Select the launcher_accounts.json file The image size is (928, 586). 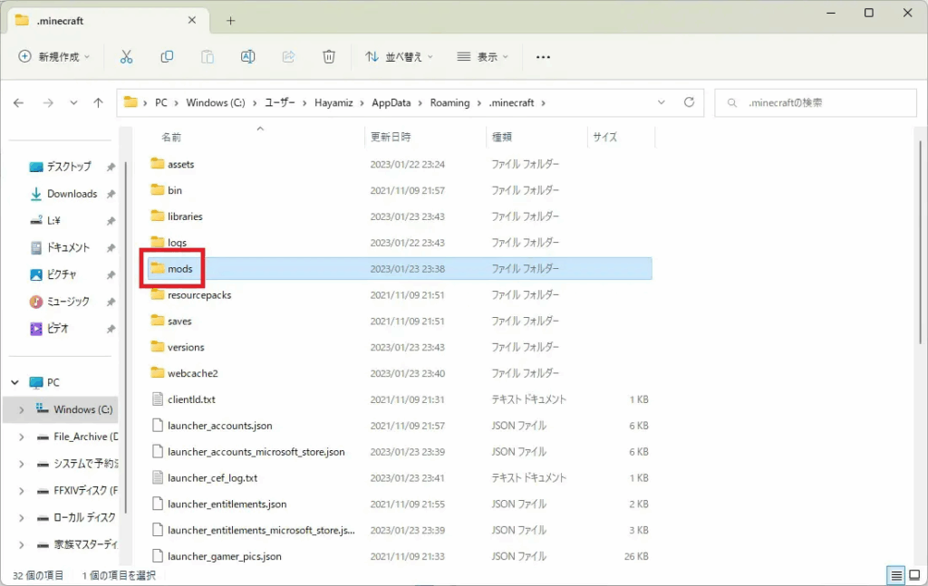219,426
